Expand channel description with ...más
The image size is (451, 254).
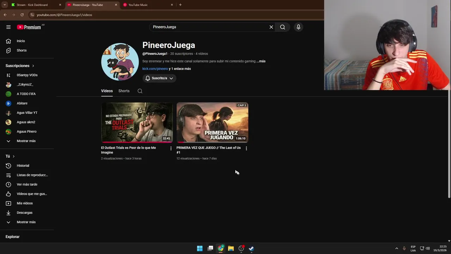tap(261, 61)
